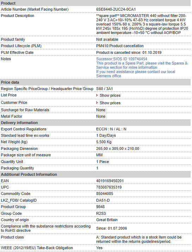Click the packaging dimension value 265,00 x 305,00 x 210,00
This screenshot has height=252, width=192.
coord(118,149)
